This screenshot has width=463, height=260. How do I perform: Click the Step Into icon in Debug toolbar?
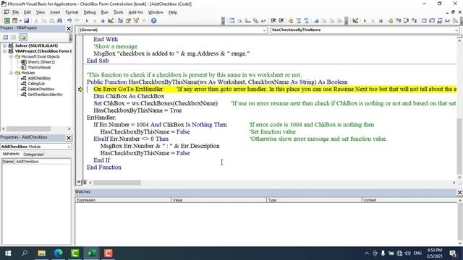(399, 21)
